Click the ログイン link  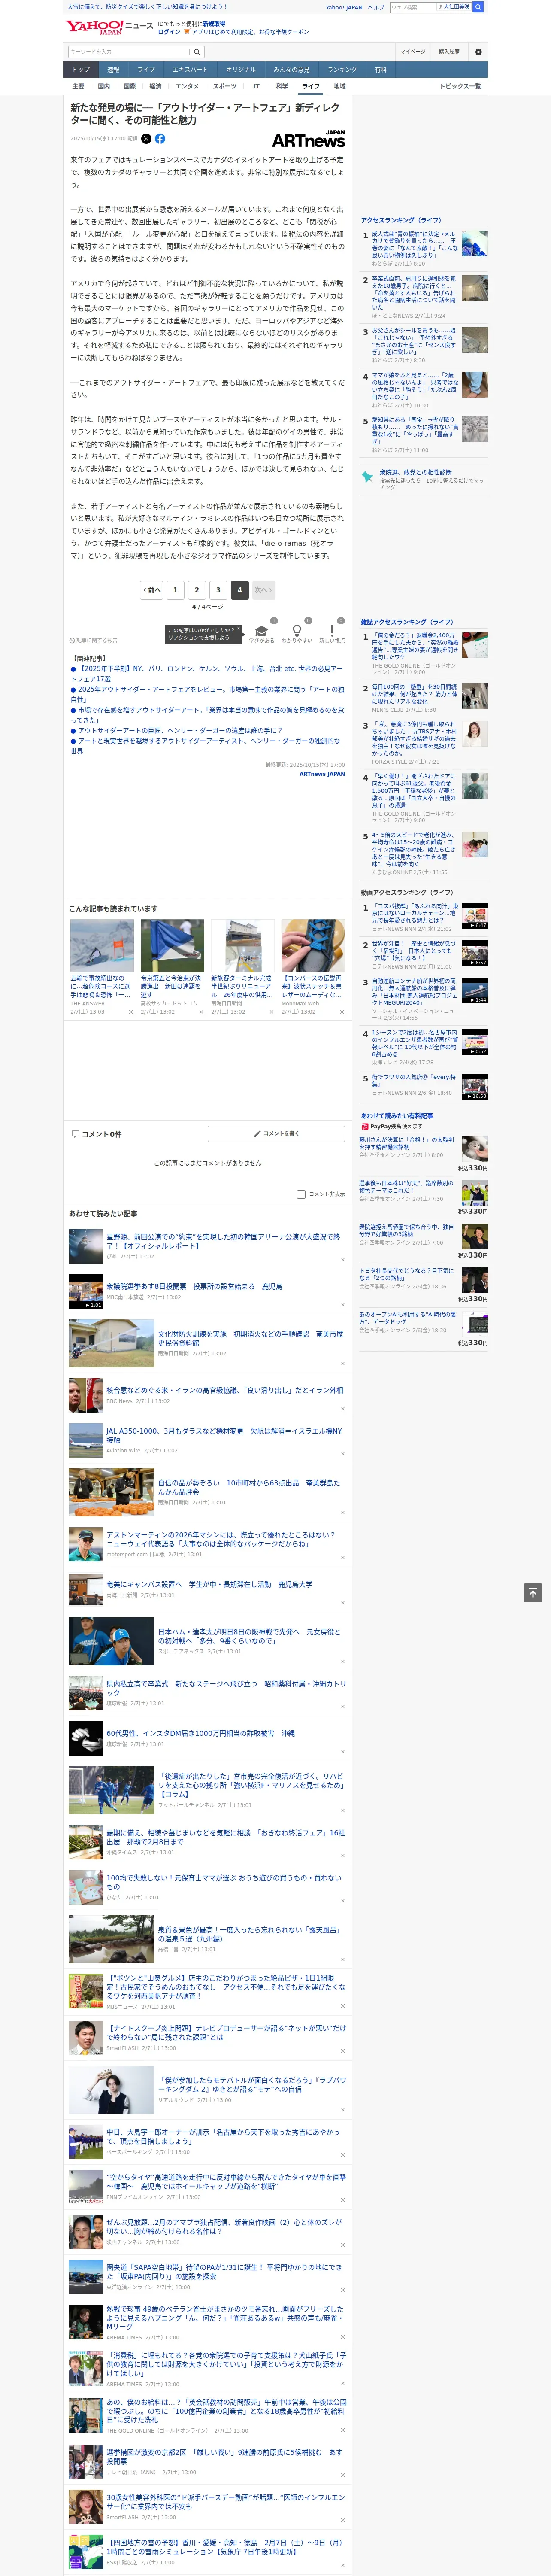[x=169, y=32]
